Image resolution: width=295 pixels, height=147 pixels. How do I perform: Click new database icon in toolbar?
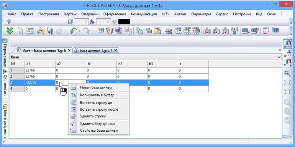coord(100,31)
